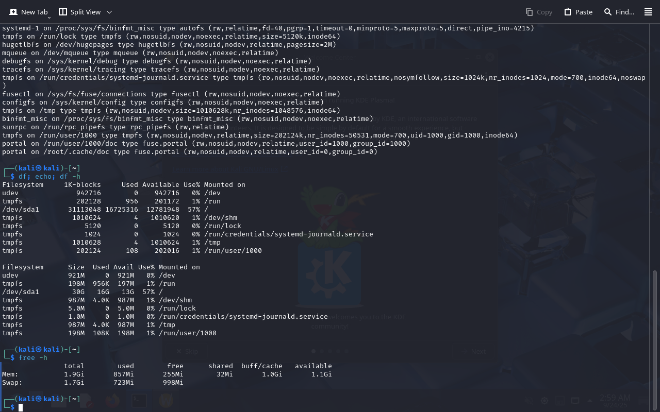Click the Split View layout icon
Viewport: 660px width, 412px height.
pyautogui.click(x=63, y=12)
